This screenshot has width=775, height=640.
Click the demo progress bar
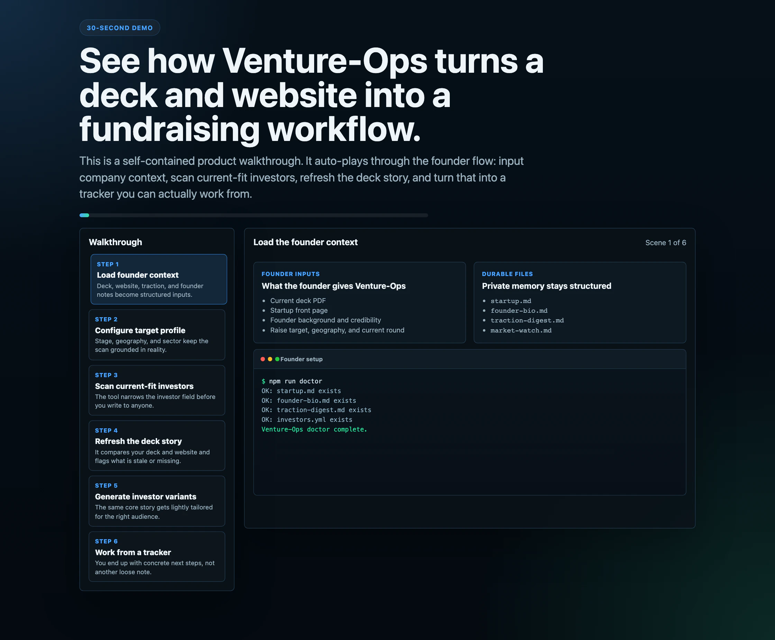pyautogui.click(x=254, y=215)
